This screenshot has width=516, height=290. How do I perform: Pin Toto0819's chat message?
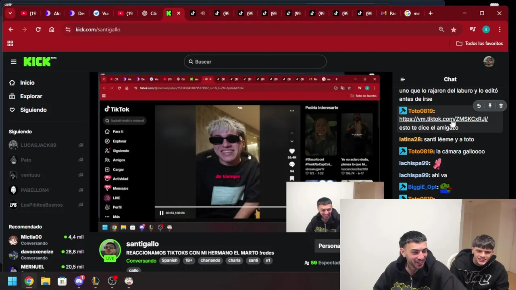coord(490,106)
